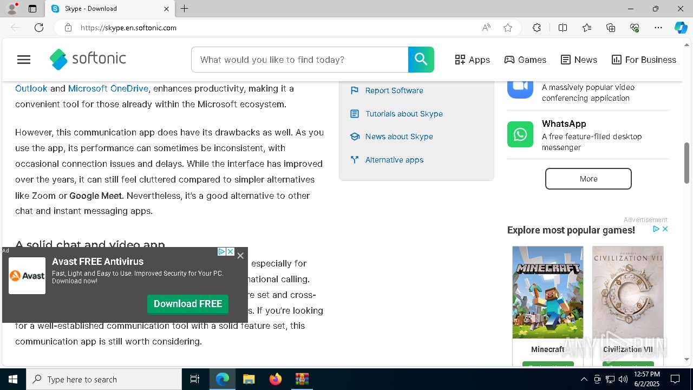The width and height of the screenshot is (693, 390).
Task: Click the Microsoft OneDrive link
Action: [x=108, y=88]
